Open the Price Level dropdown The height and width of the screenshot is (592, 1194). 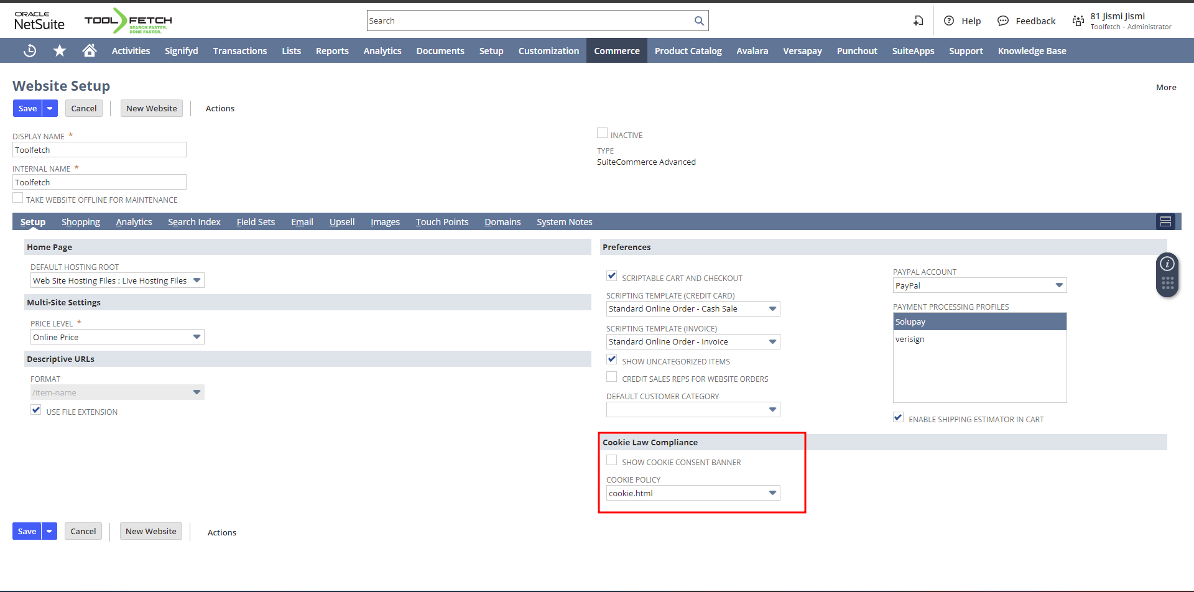pos(197,337)
